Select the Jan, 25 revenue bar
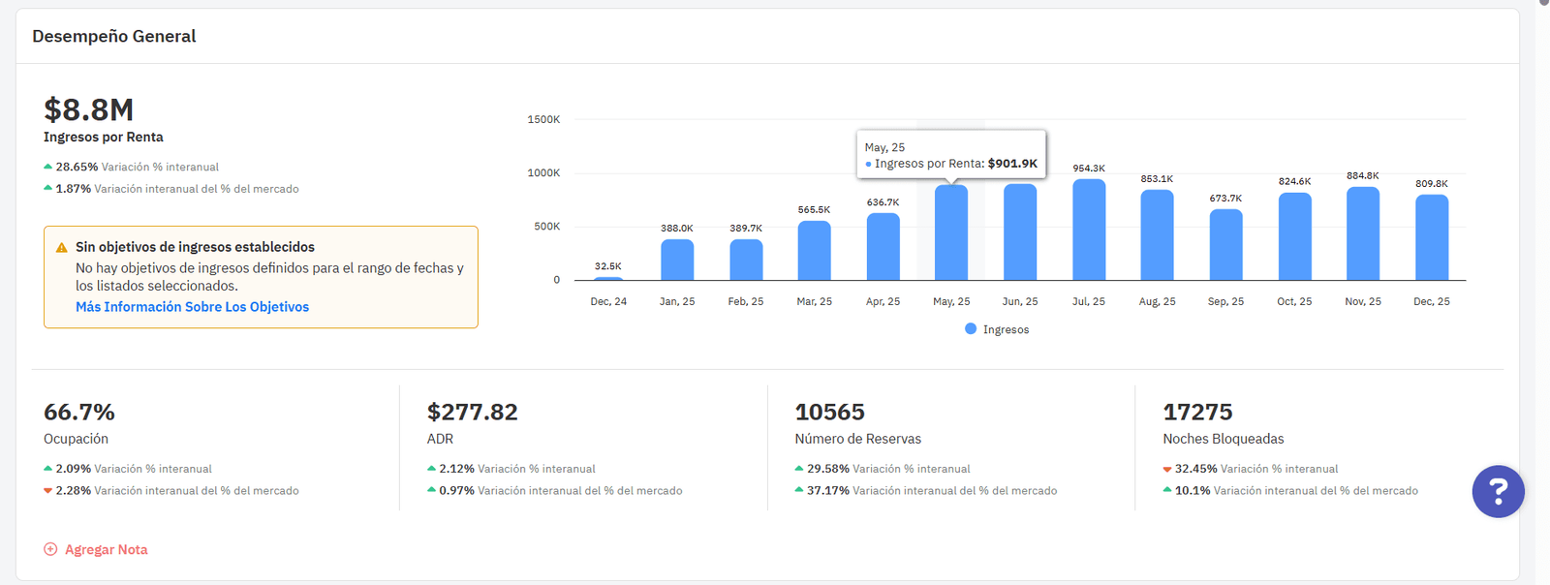Image resolution: width=1550 pixels, height=585 pixels. [x=677, y=260]
